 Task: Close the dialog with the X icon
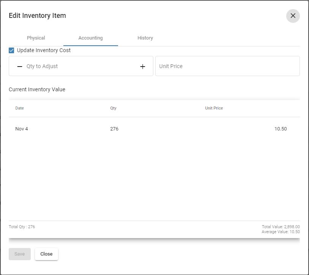[293, 16]
